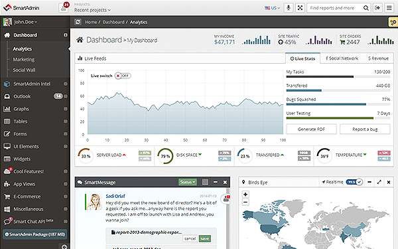Open the Dashboard breadcrumb link
398x249 pixels.
click(x=113, y=22)
